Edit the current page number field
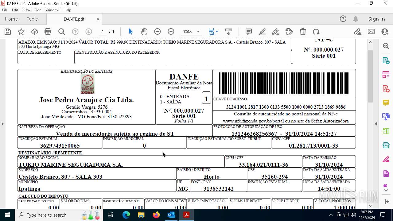This screenshot has width=393, height=221. (x=103, y=32)
